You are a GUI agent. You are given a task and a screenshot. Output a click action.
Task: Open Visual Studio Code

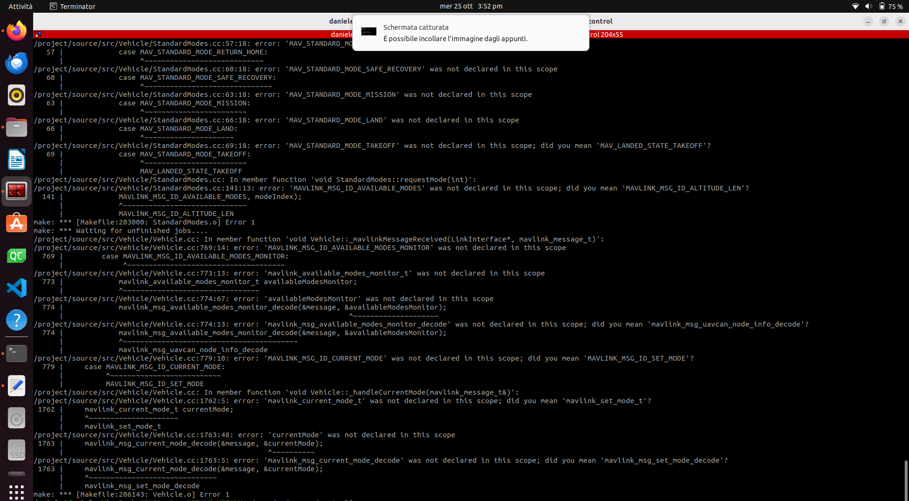(x=16, y=288)
